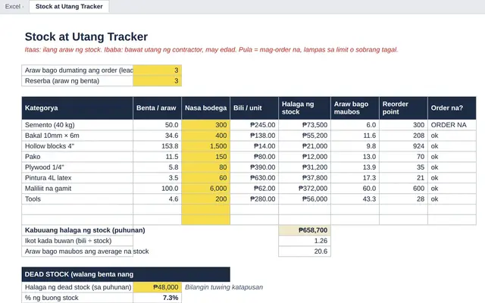Image resolution: width=485 pixels, height=303 pixels.
Task: Select the Halaga ng stock header
Action: tap(305, 108)
